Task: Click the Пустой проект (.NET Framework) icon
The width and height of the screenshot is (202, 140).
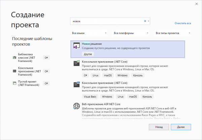Action: 14,83
